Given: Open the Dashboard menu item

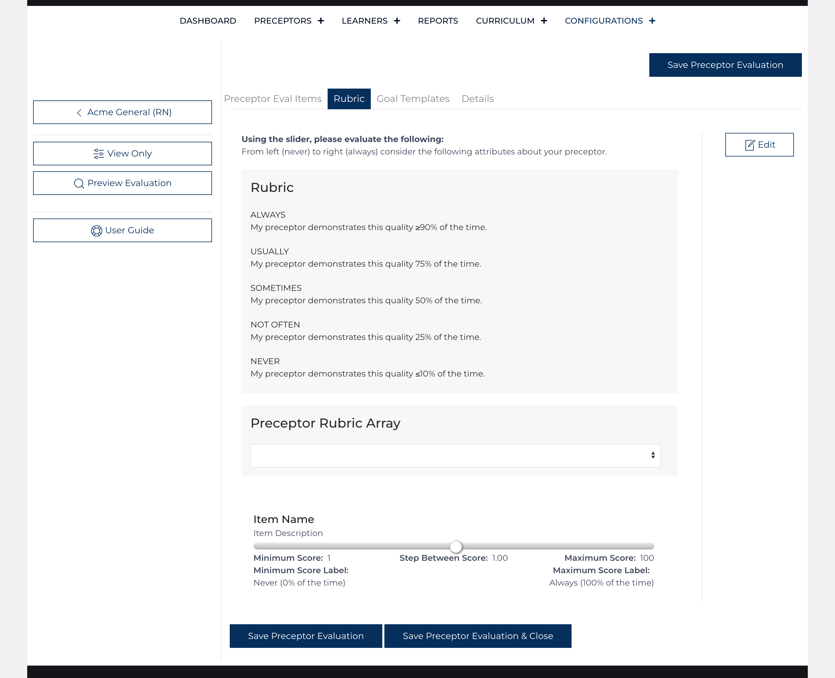Looking at the screenshot, I should tap(208, 21).
